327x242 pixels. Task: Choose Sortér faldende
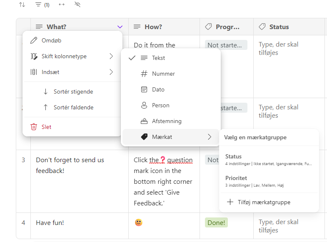(x=72, y=107)
